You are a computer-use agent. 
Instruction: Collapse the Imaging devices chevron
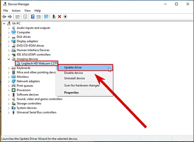point(9,59)
